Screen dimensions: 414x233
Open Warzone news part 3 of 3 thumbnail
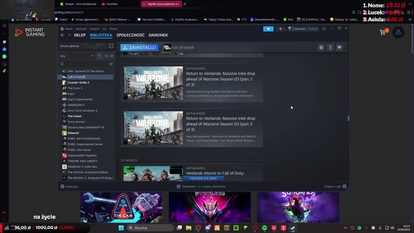point(153,128)
